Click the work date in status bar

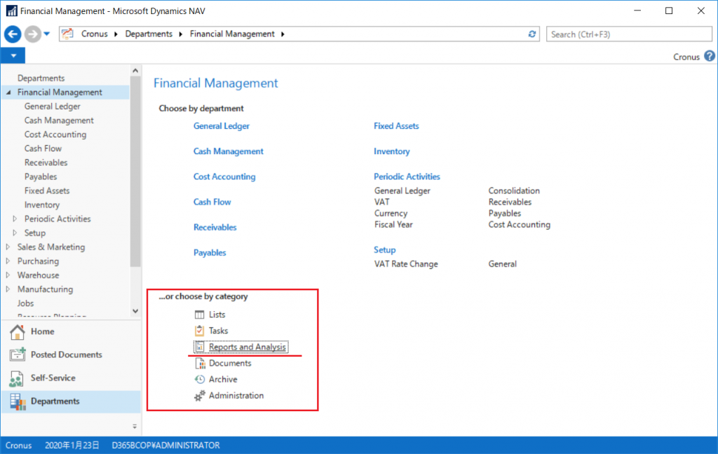72,446
